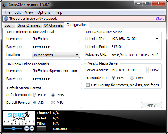Screen dimensions: 168x134
Task: Click the Sirius Username field with TheEndless
Action: pyautogui.click(x=56, y=39)
